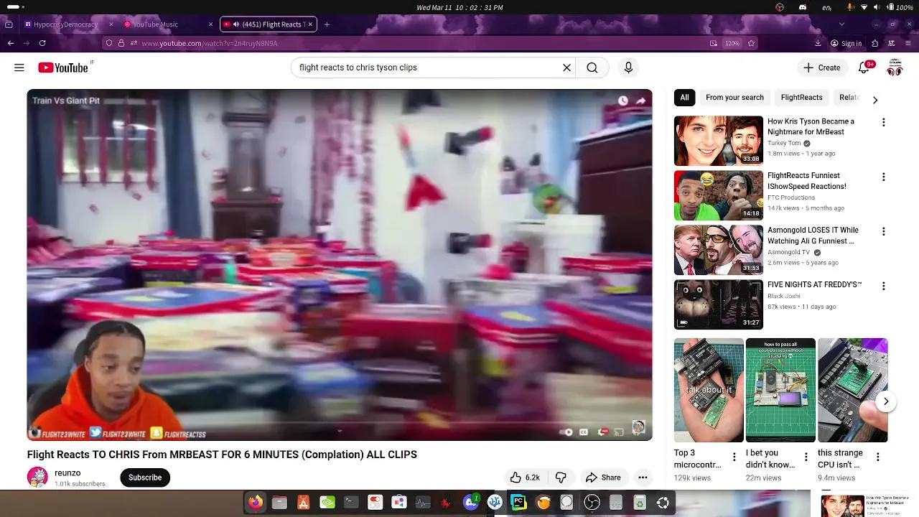
Task: Click Watch Later clock on video
Action: coord(622,101)
